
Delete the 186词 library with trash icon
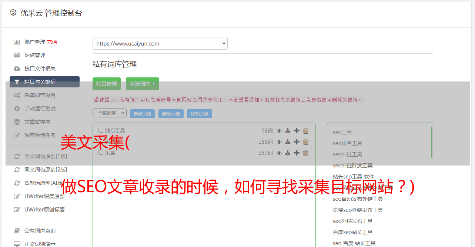[x=306, y=142]
